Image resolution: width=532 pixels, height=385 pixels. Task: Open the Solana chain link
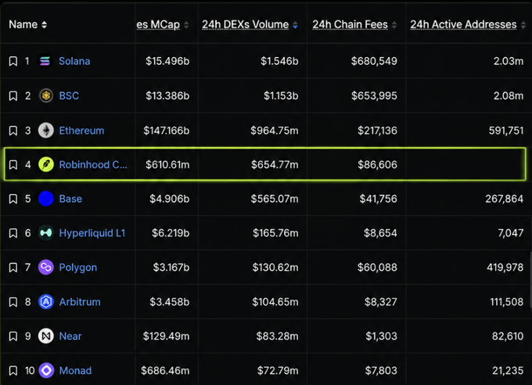click(74, 61)
